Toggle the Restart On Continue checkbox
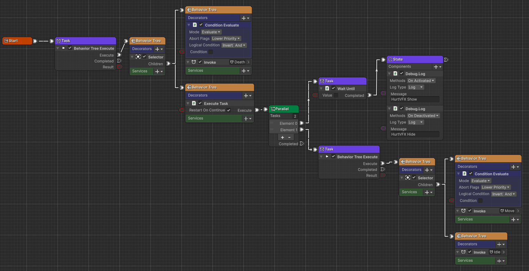Screen dimensions: 529x271 coord(229,110)
